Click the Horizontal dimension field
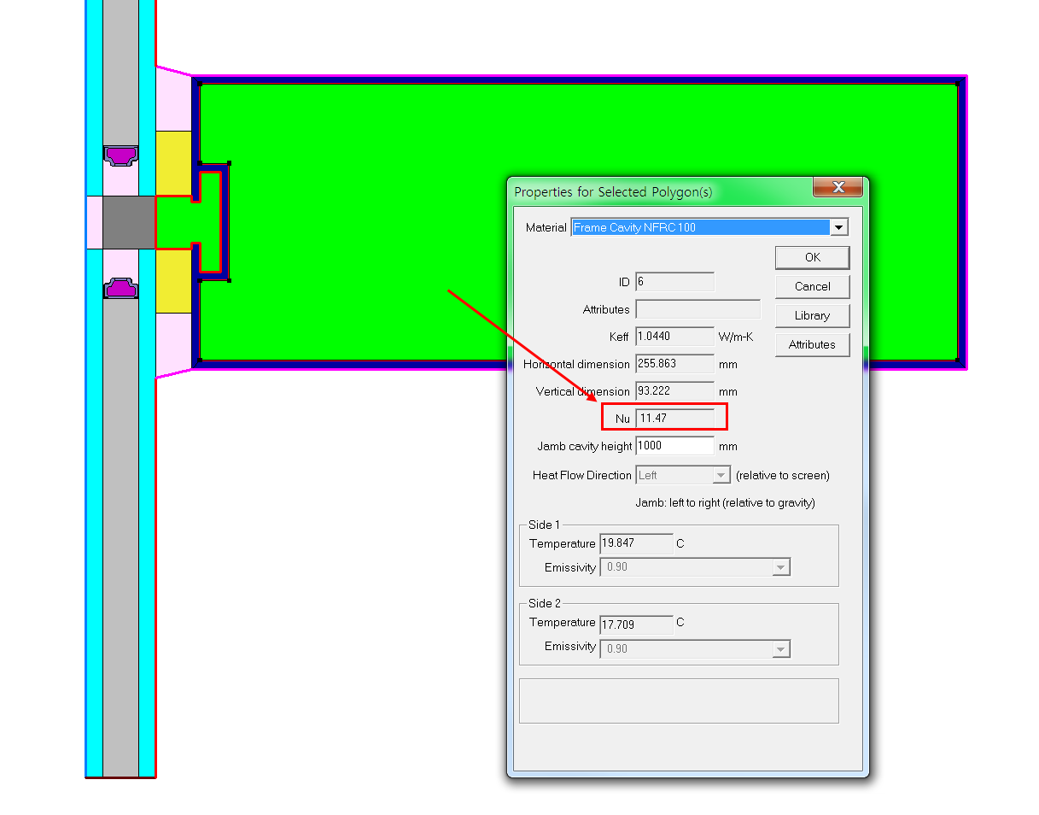 click(674, 364)
